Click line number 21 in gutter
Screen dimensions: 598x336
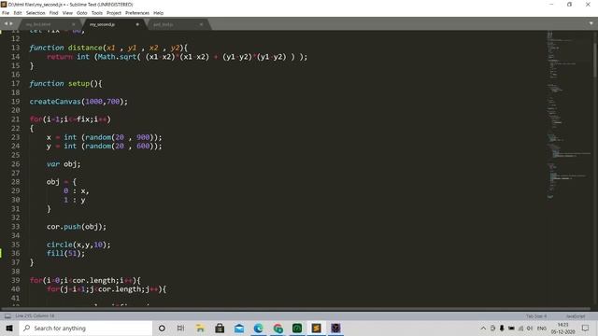point(15,119)
